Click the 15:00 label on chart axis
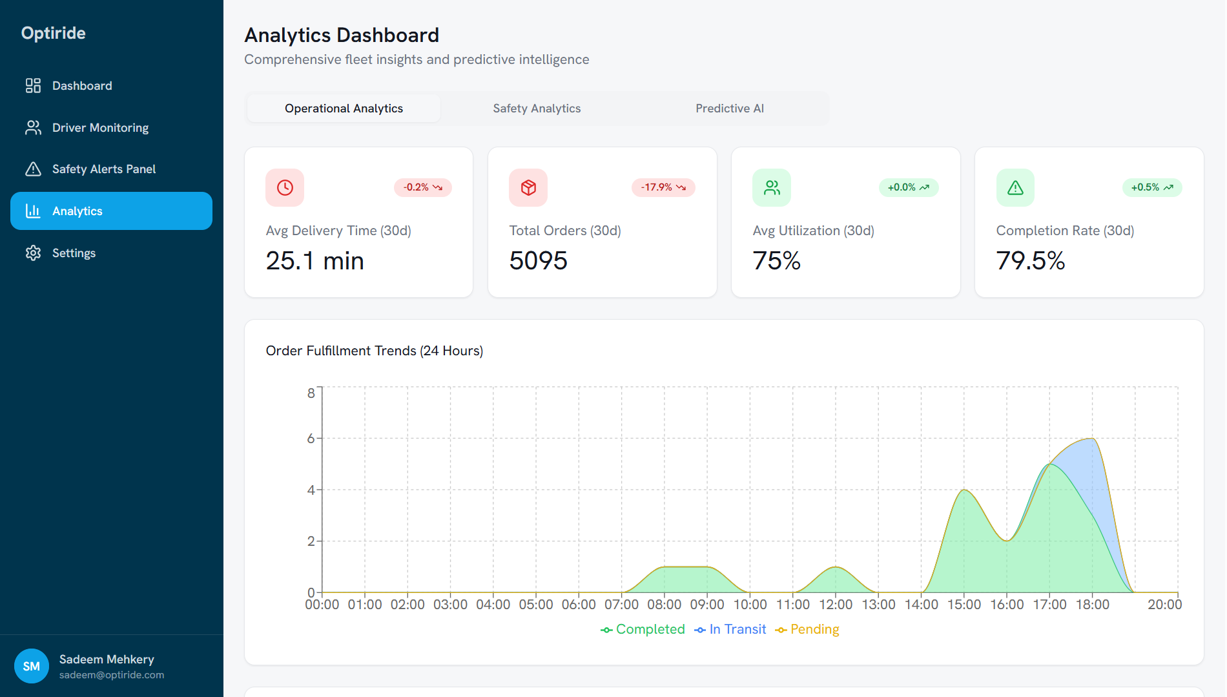Image resolution: width=1227 pixels, height=697 pixels. pyautogui.click(x=964, y=605)
